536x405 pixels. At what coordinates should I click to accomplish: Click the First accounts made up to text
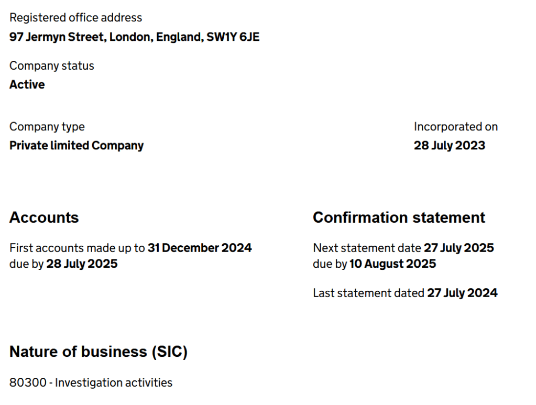[78, 248]
